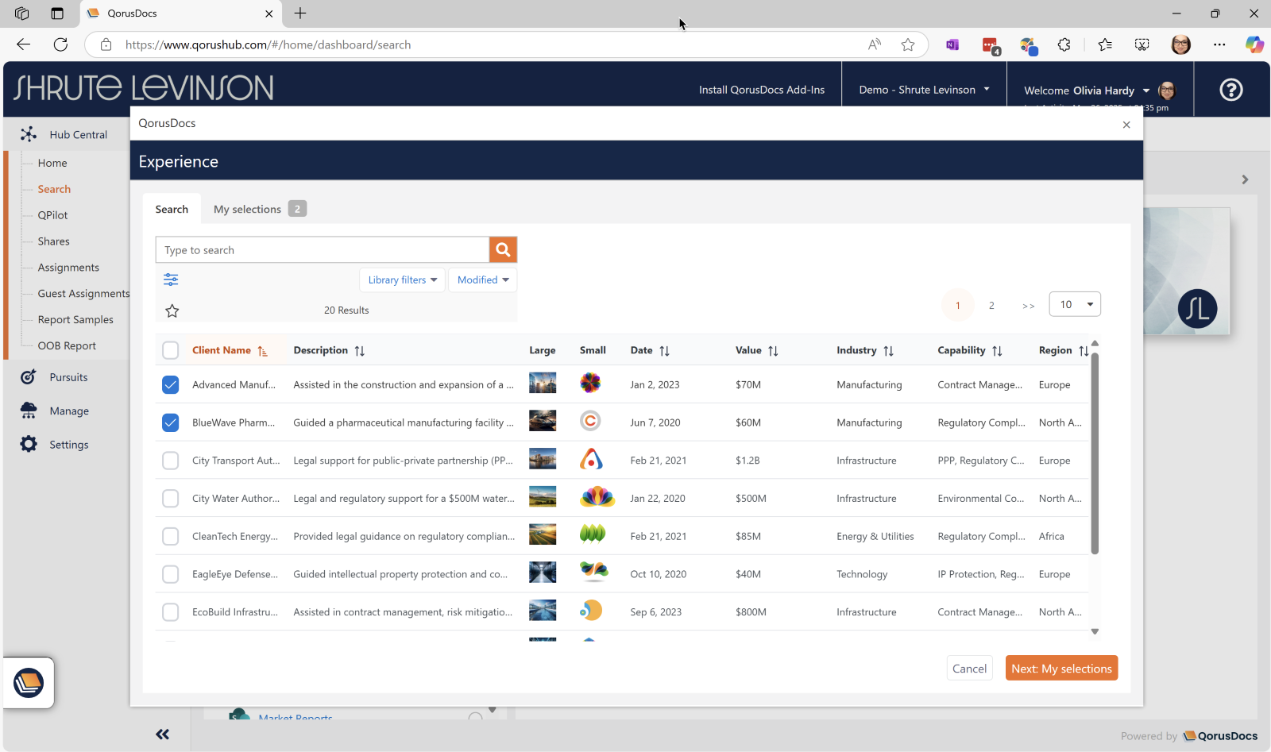Add page to browser favorites star
Viewport: 1271px width, 752px height.
[908, 44]
